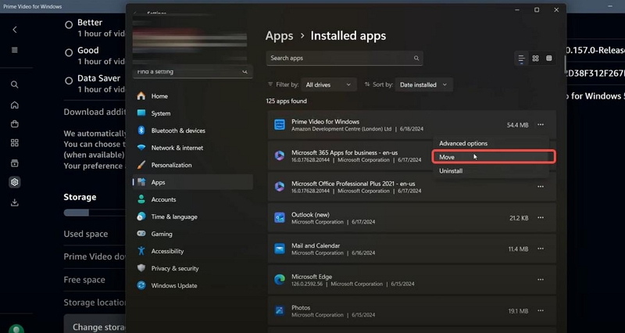This screenshot has height=333, width=625.
Task: Select the Good download quality option
Action: click(x=69, y=52)
